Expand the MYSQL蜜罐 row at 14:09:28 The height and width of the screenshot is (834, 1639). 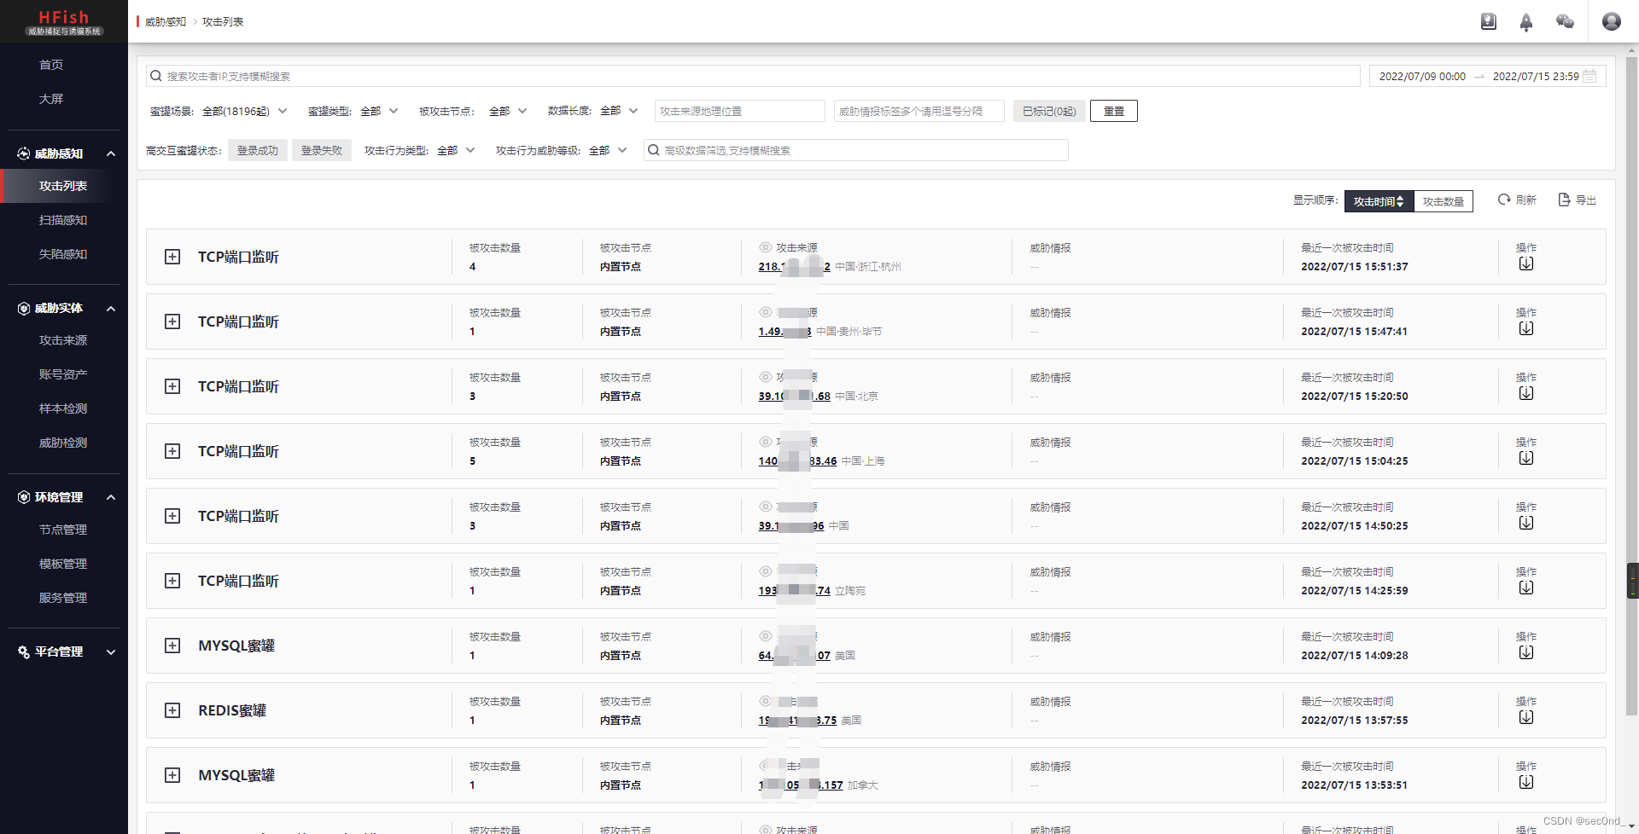[172, 646]
